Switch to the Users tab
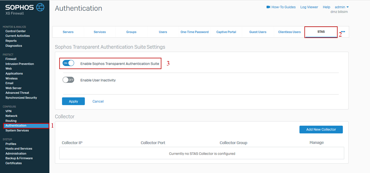 coord(163,32)
